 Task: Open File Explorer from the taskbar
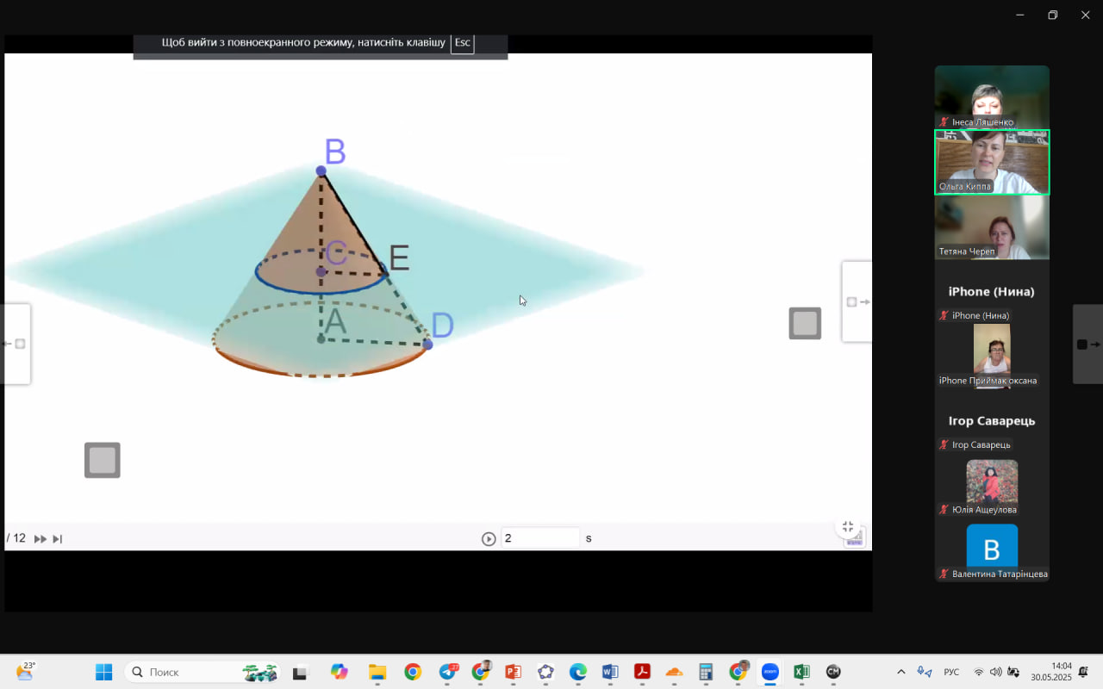[x=377, y=672]
